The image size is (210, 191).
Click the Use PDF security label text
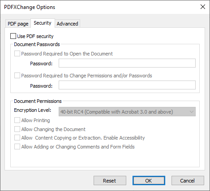pyautogui.click(x=35, y=36)
